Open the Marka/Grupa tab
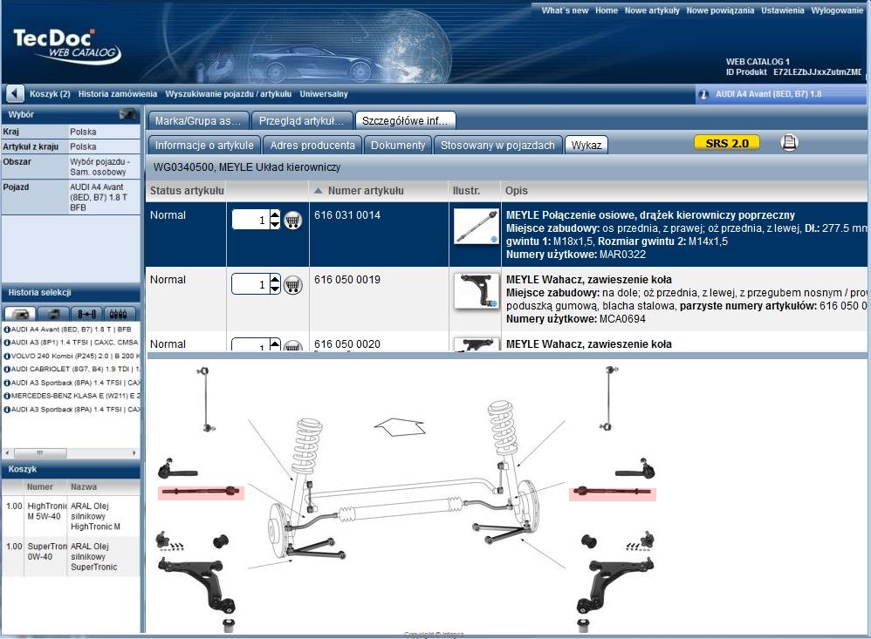Viewport: 871px width, 639px height. click(x=198, y=121)
